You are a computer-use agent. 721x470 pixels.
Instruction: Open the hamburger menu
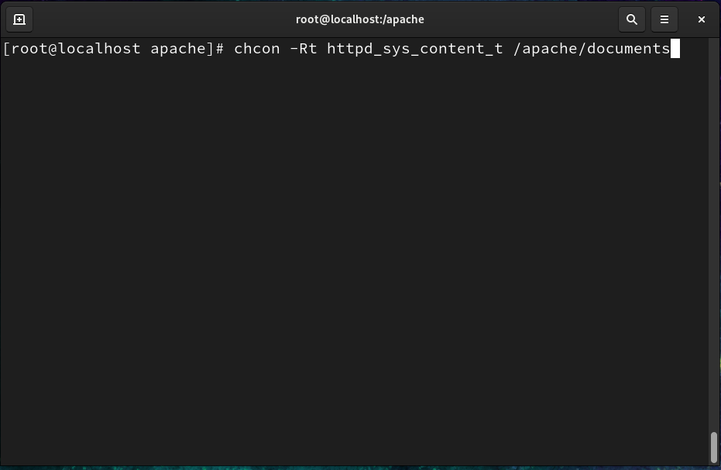664,19
